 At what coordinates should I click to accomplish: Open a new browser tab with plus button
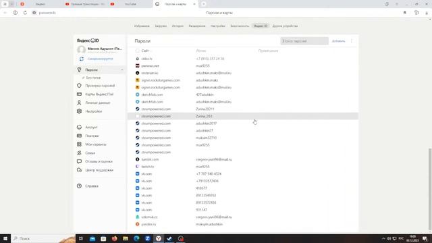[x=204, y=4]
